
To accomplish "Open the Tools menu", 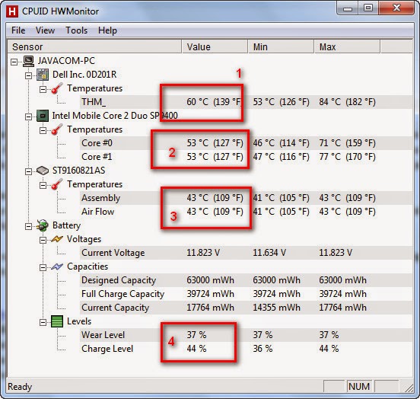I will click(77, 30).
